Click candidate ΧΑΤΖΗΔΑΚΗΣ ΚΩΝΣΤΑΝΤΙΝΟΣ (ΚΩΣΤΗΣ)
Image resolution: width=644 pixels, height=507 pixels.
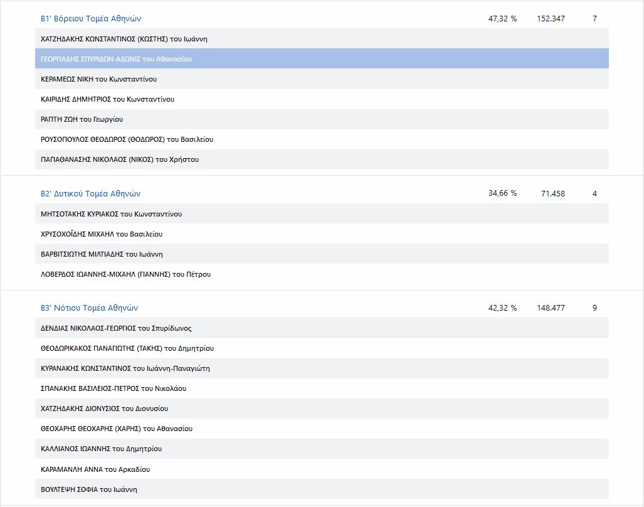tap(124, 39)
